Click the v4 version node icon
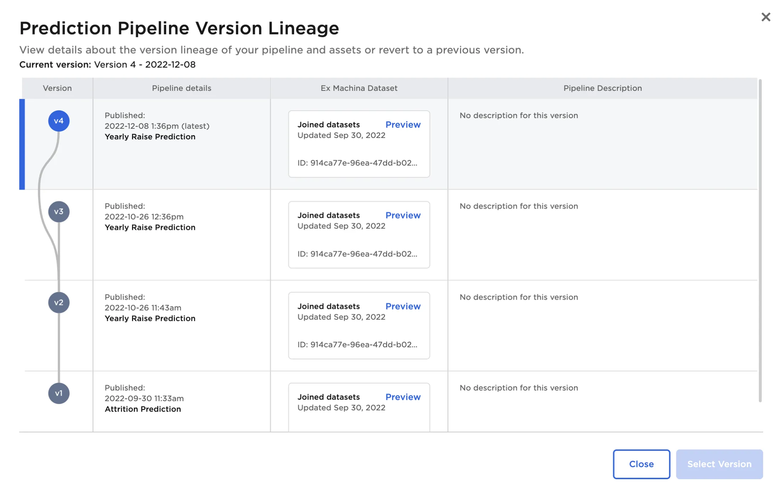This screenshot has width=783, height=498. coord(59,121)
